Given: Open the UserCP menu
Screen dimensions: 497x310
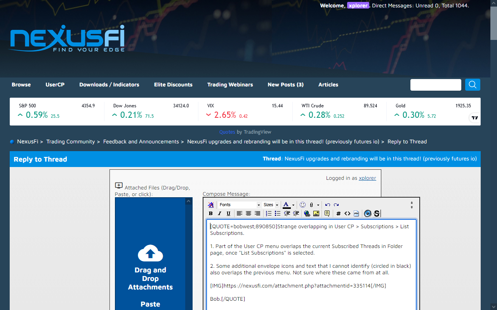Looking at the screenshot, I should 55,84.
